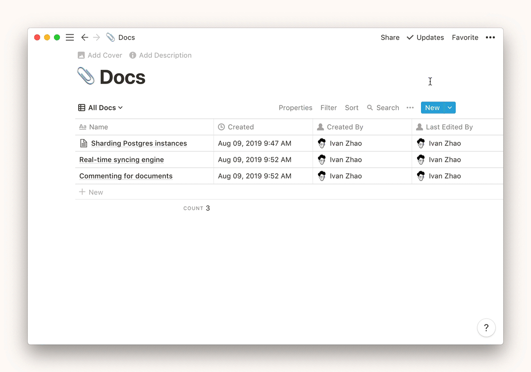
Task: Click Add Description
Action: 160,55
